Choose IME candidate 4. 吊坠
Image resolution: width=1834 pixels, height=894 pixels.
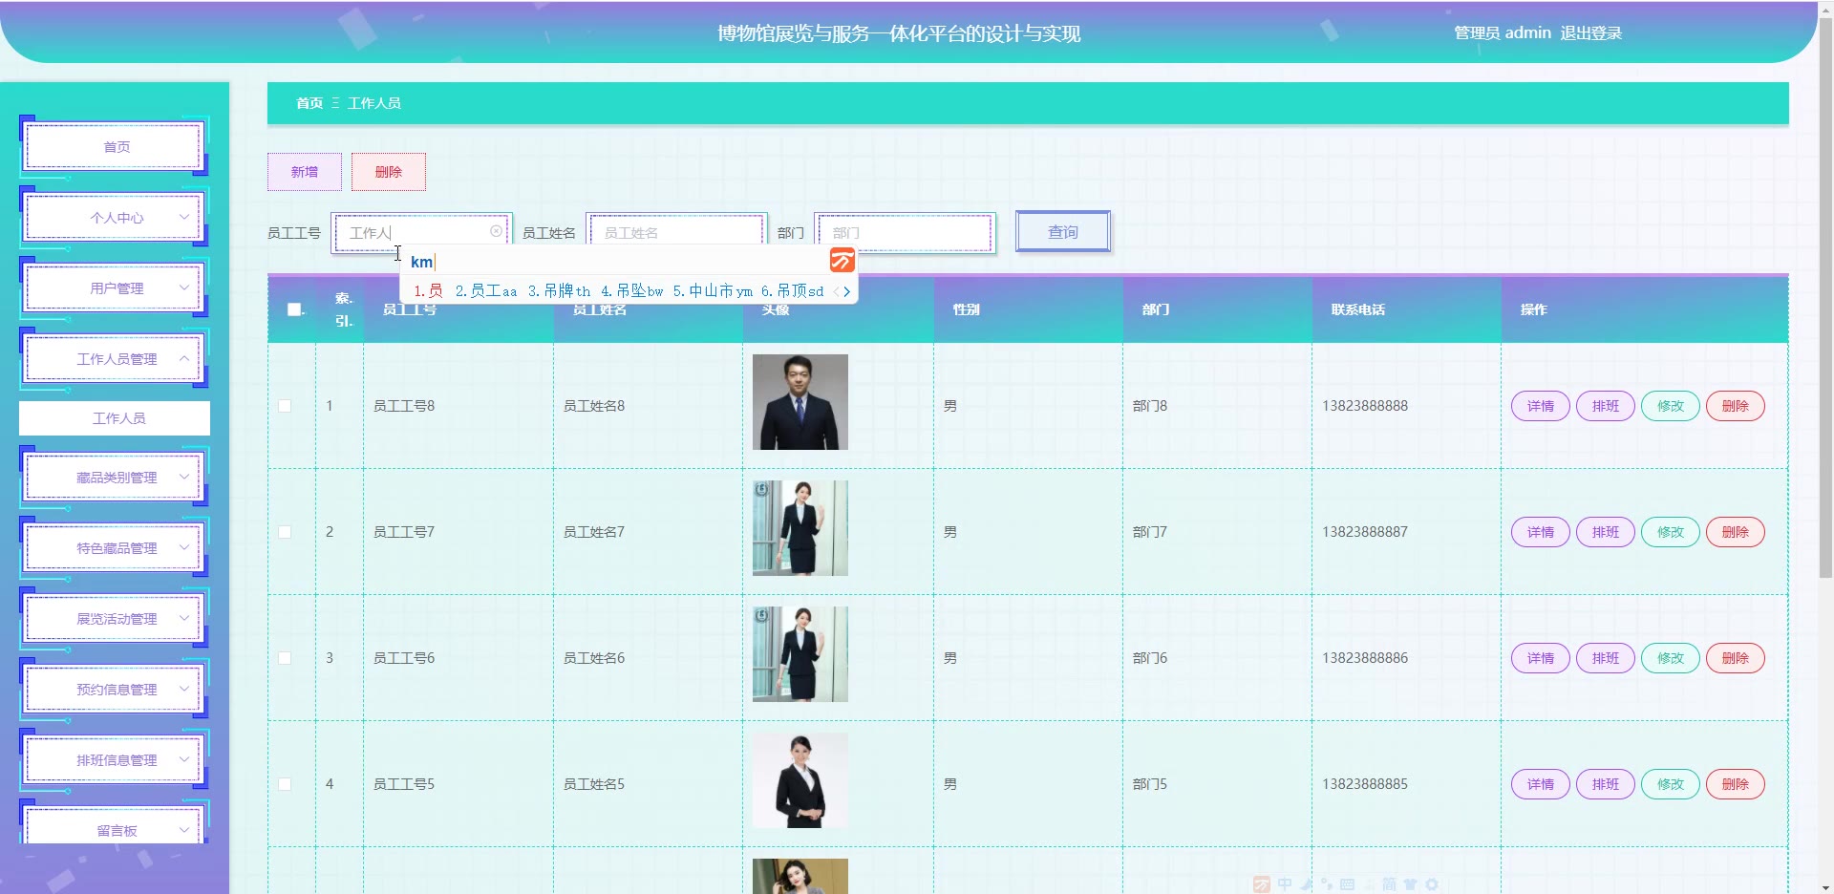[x=631, y=291]
